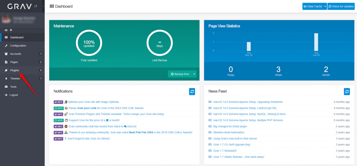
Task: Open the 'Cast your vote' notification link
Action: [x=106, y=108]
